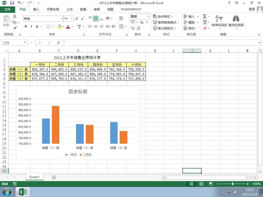263x197 pixels.
Task: Switch to the 页面布局 Page Layout tab
Action: click(x=53, y=9)
